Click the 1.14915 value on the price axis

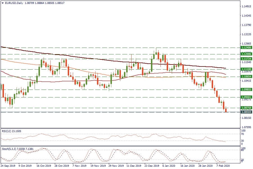[x=246, y=6]
